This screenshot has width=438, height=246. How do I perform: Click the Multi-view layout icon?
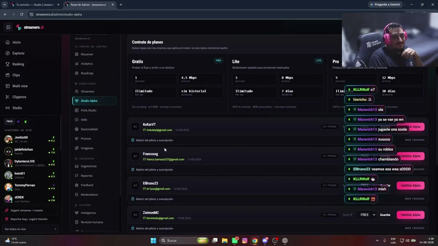(8, 86)
